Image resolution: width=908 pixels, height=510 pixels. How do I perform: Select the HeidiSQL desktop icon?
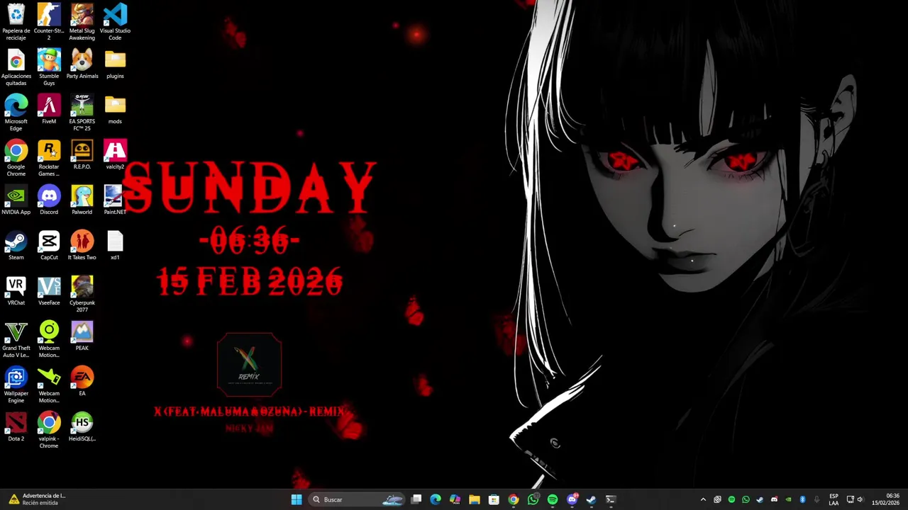pos(82,426)
